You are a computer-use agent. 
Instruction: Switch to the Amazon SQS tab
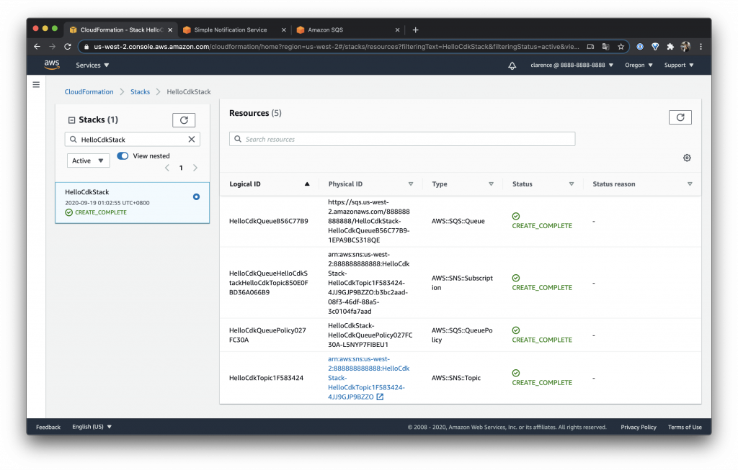point(347,30)
